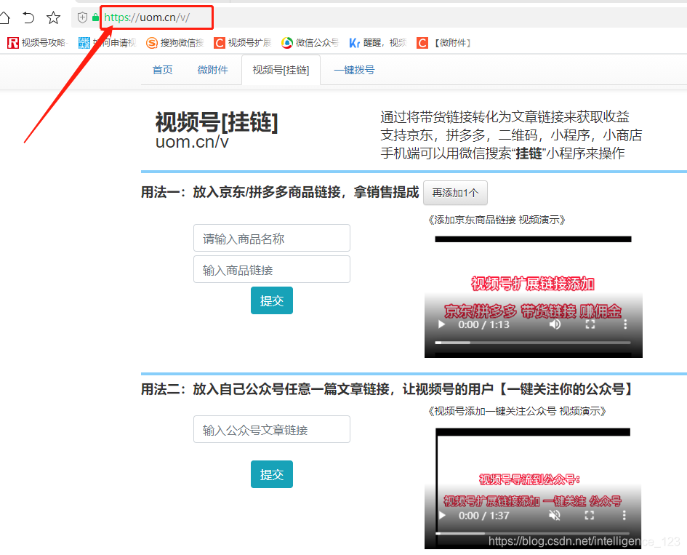Mute the 1:13 demo video volume icon

pyautogui.click(x=555, y=324)
